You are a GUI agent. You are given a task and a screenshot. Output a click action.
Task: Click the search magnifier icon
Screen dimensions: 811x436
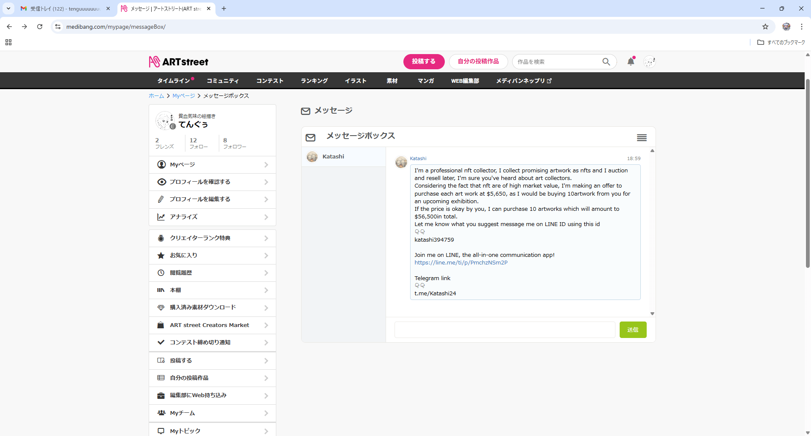click(x=606, y=62)
